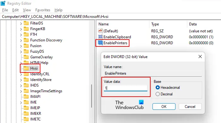
Task: Click the FilterDS folder icon
Action: point(26,23)
